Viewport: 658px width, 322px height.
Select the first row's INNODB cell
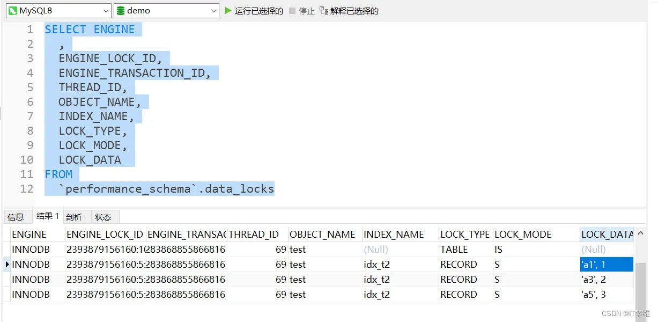(x=38, y=250)
